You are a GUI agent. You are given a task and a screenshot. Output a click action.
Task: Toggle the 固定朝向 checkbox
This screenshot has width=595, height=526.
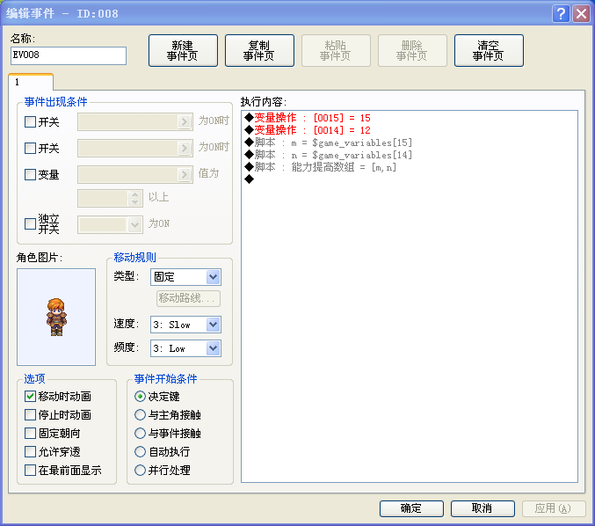30,434
